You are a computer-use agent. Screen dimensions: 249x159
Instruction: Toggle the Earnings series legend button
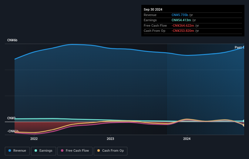pyautogui.click(x=43, y=151)
